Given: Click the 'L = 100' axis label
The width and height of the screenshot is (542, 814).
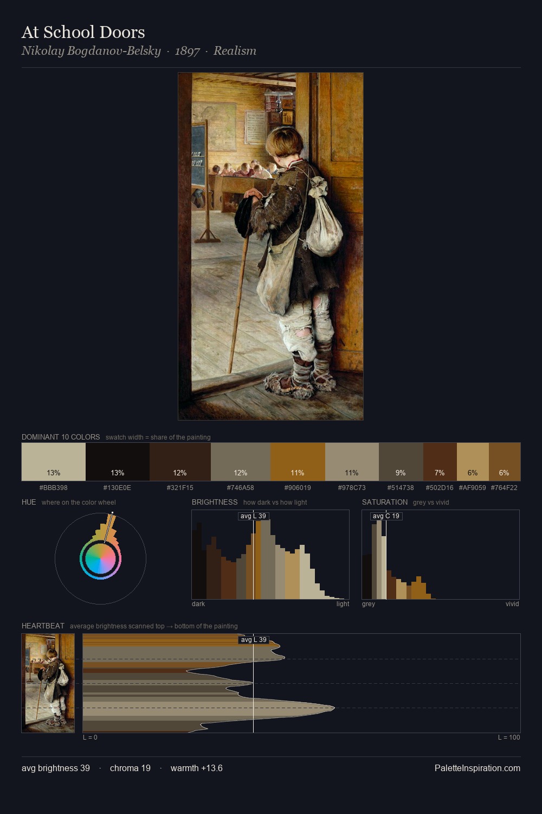Looking at the screenshot, I should coord(509,737).
